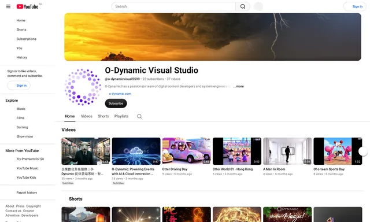Screen dimensions: 370x222
Task: Open YouTube Music link
Action: 27,168
